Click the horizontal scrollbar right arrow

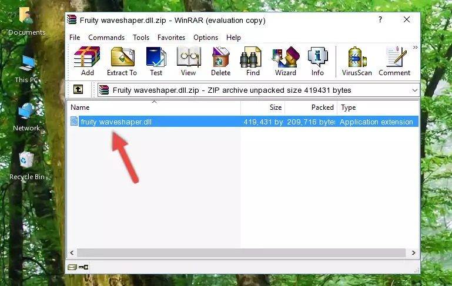tap(413, 253)
